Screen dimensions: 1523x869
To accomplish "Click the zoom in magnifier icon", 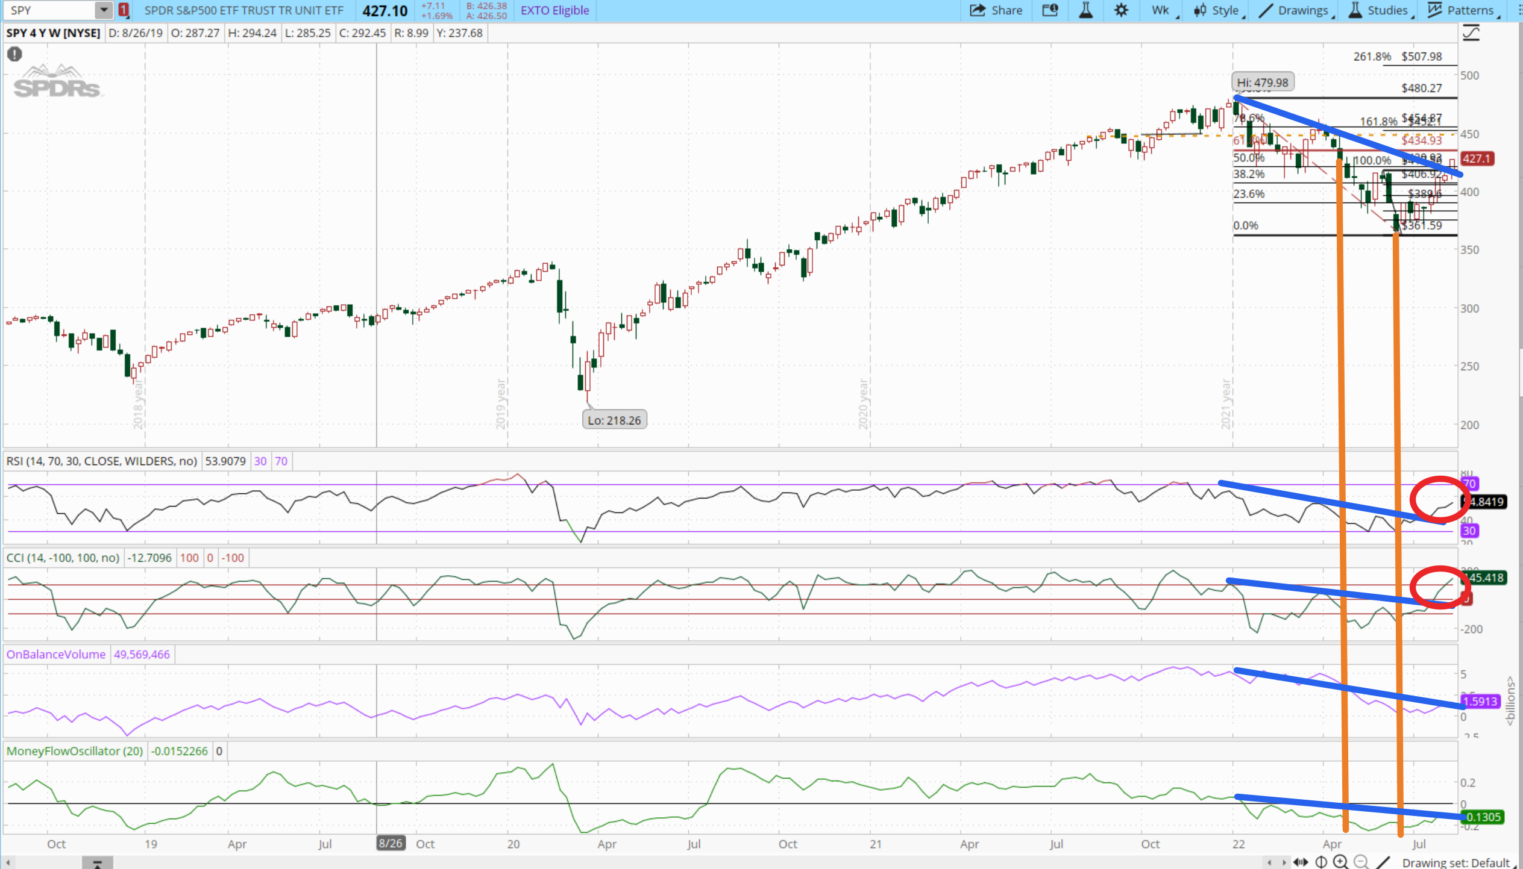I will click(1340, 862).
